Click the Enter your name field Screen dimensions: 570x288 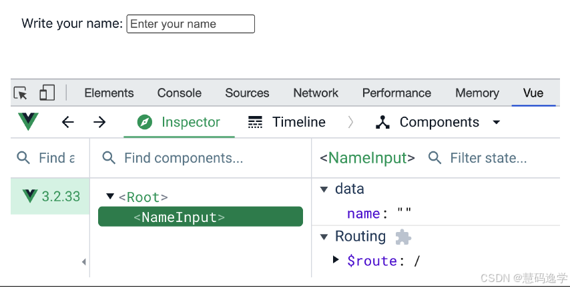(190, 24)
